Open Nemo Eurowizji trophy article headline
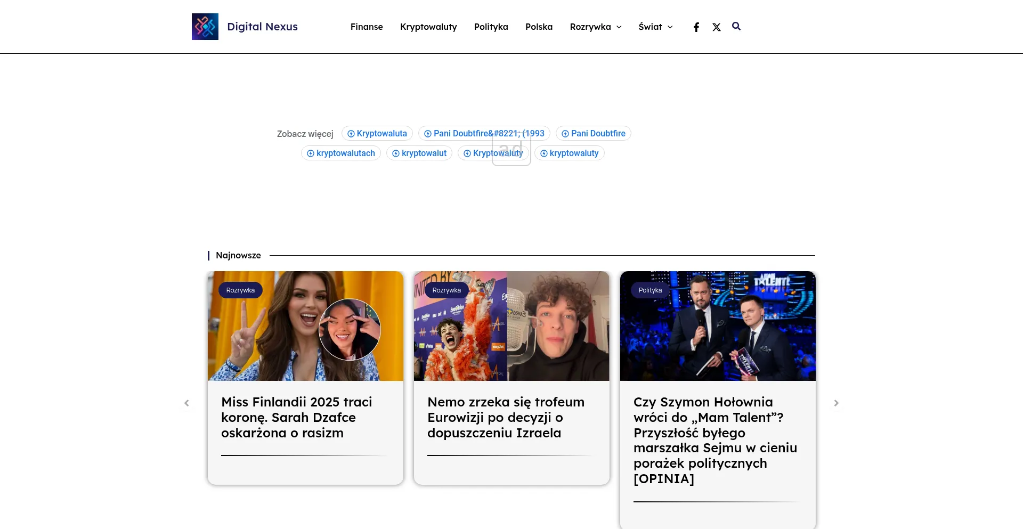 506,417
